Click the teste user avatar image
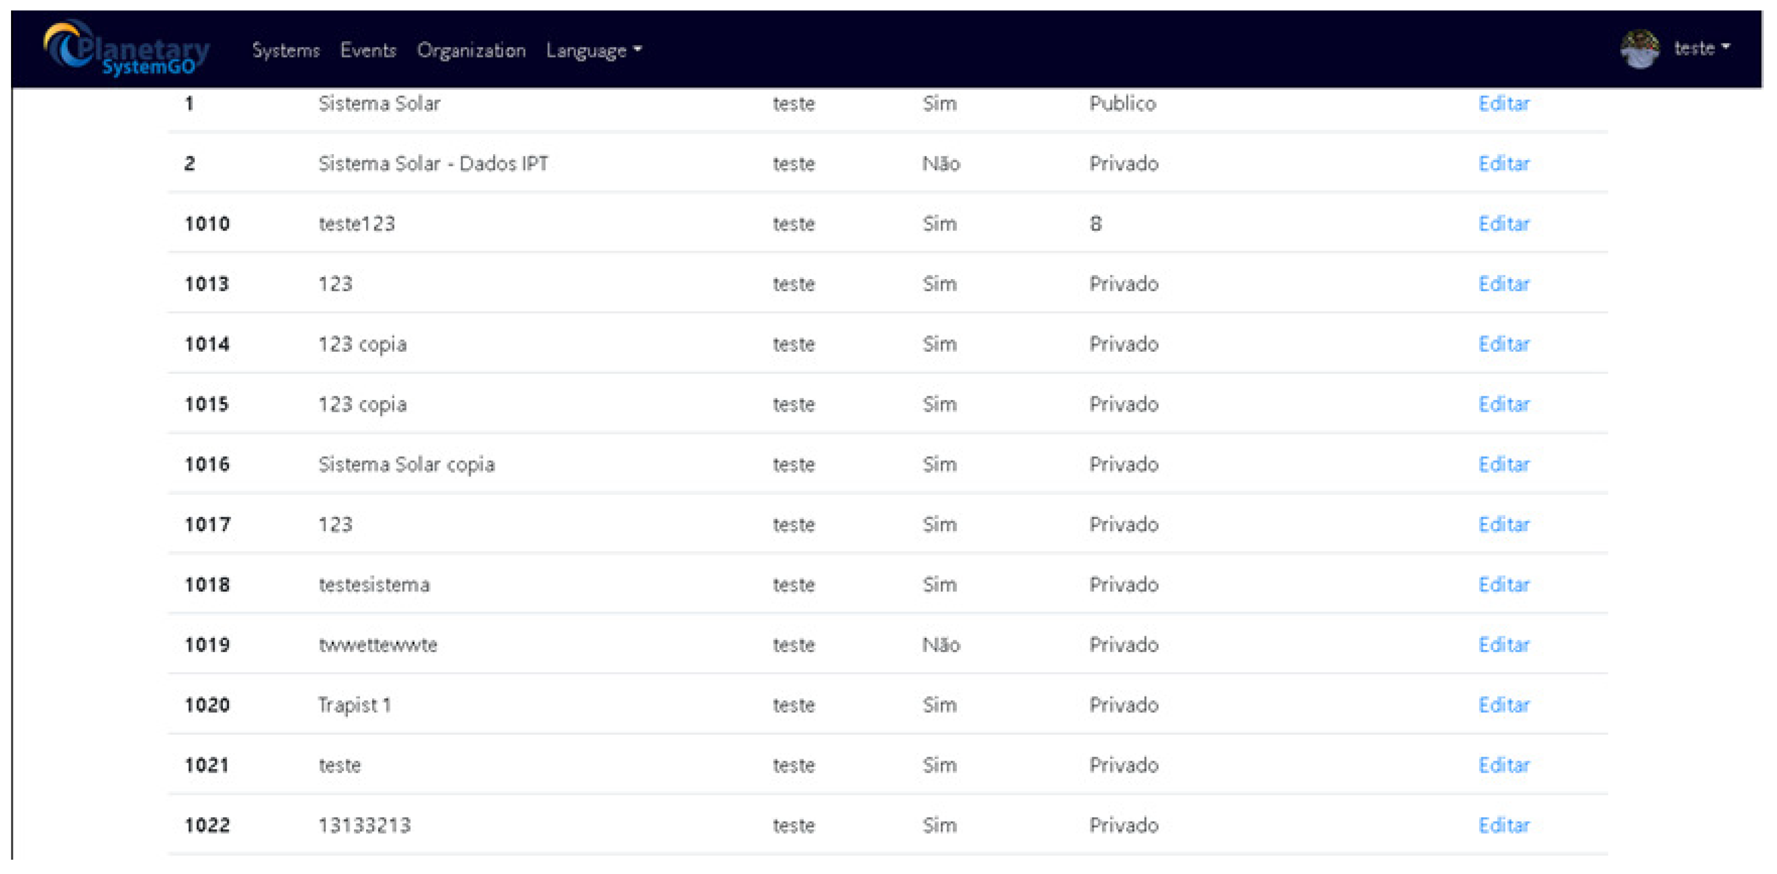 (1639, 49)
